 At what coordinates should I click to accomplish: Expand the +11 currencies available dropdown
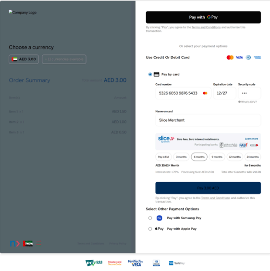tap(64, 59)
